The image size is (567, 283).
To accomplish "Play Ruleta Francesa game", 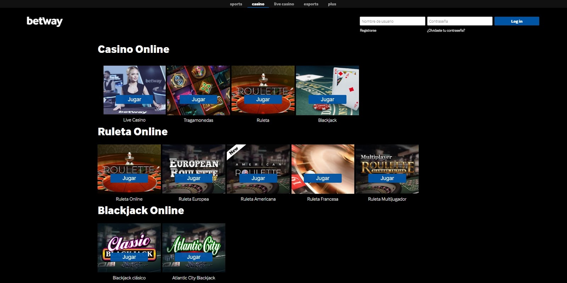I will coord(322,178).
